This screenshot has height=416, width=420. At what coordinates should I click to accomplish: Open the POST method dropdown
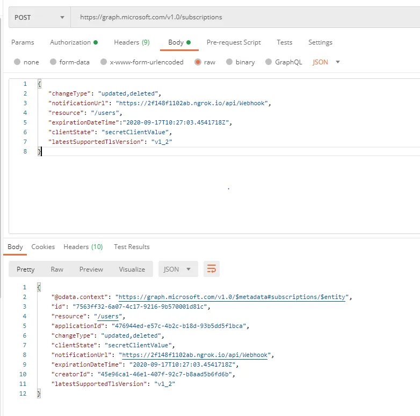point(40,17)
